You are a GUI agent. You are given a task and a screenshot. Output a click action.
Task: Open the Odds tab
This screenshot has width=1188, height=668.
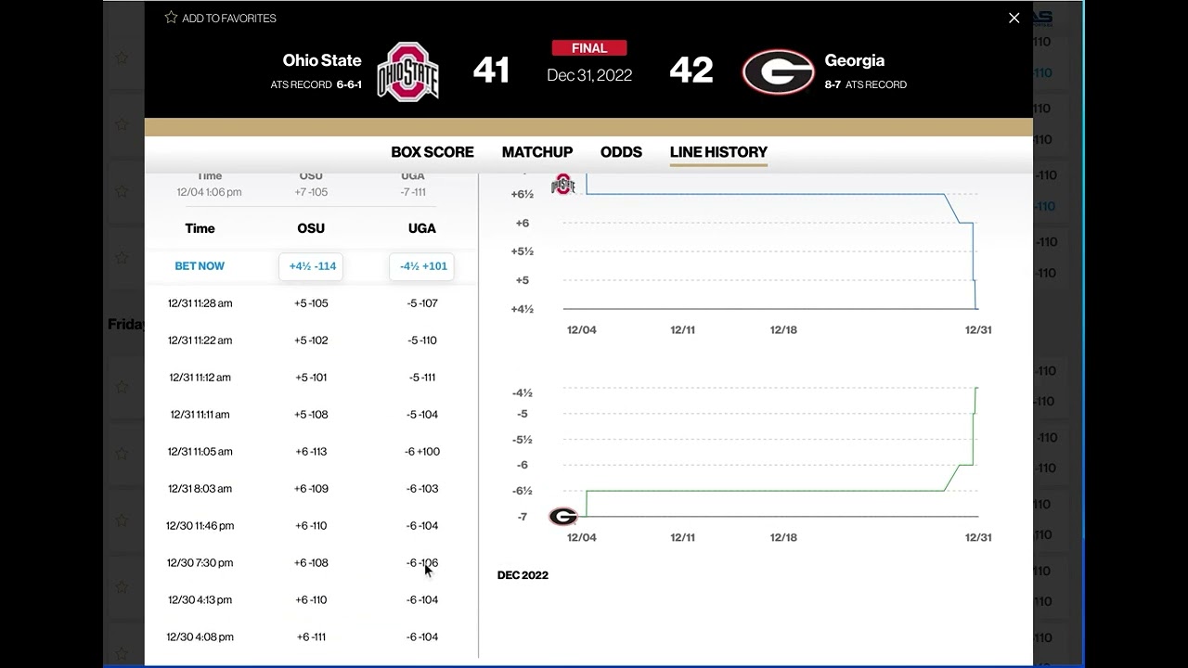coord(621,152)
